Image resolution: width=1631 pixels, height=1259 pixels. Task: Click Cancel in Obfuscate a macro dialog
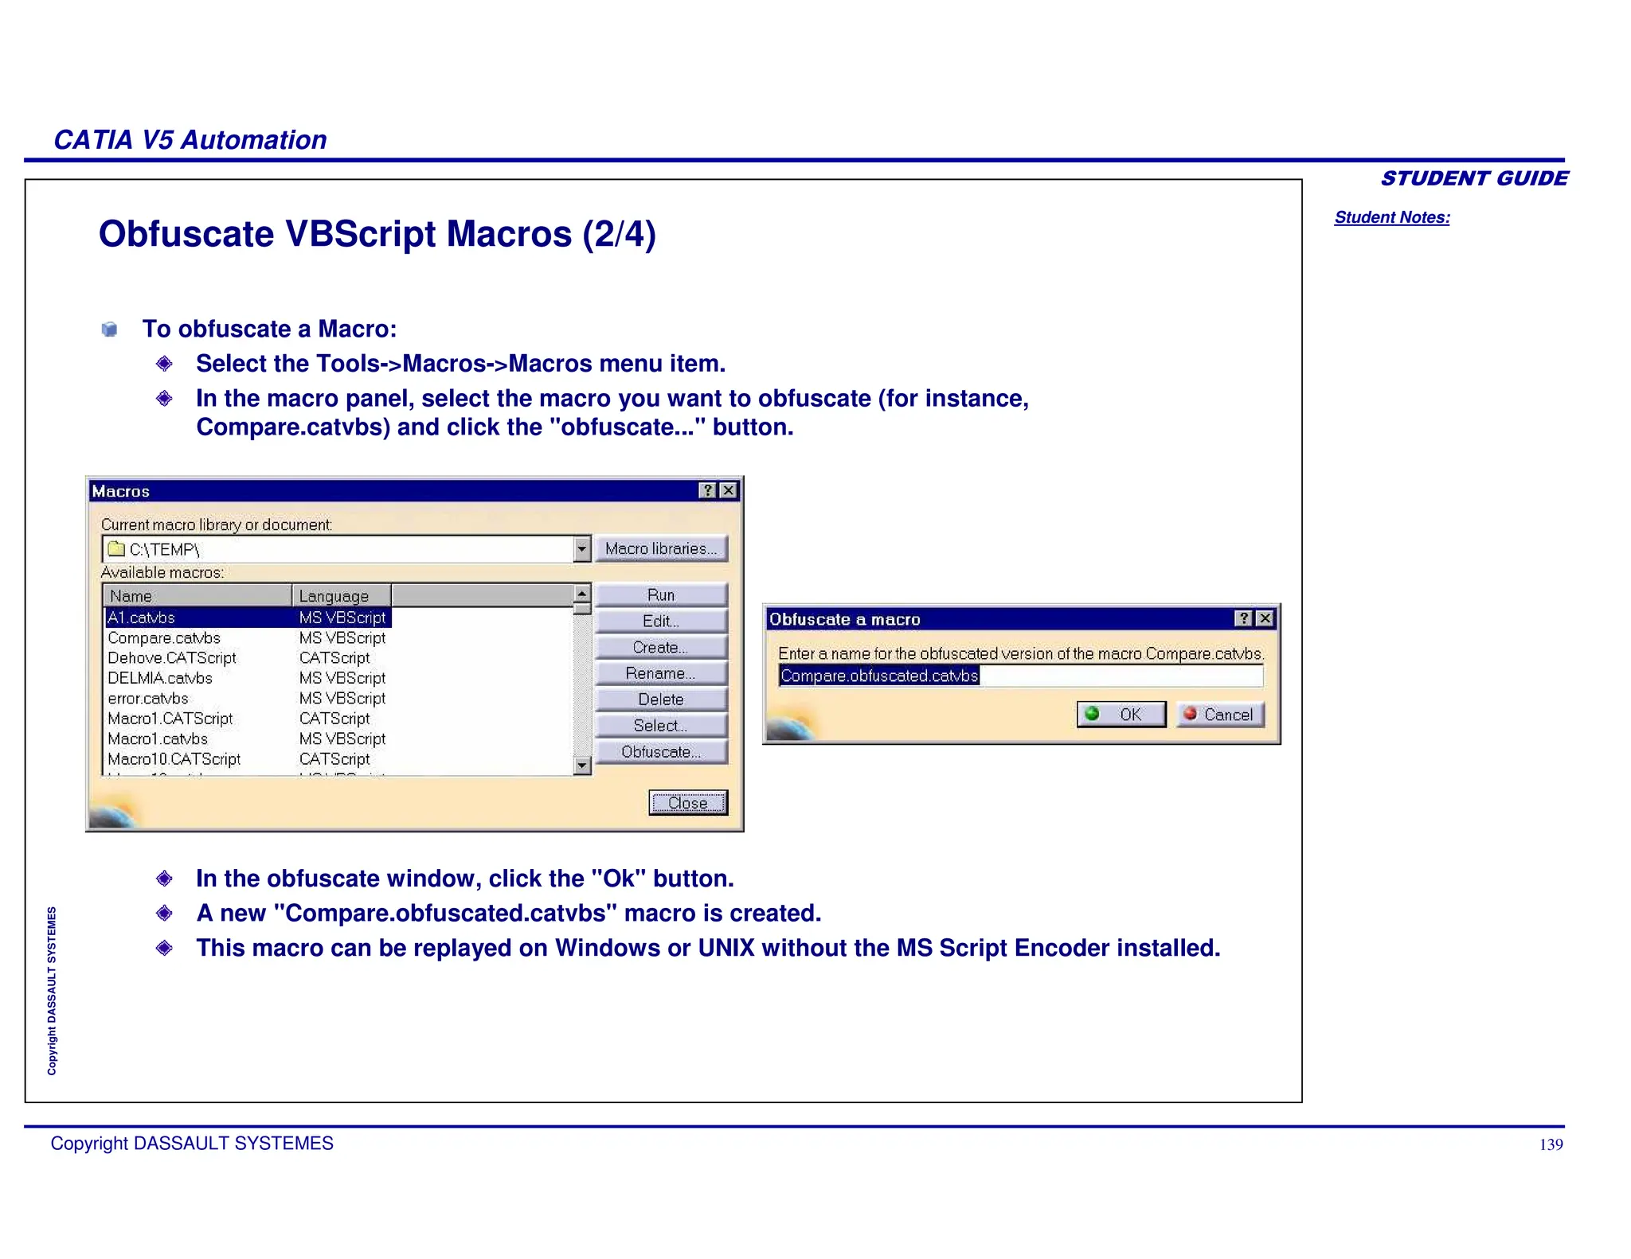[x=1220, y=714]
